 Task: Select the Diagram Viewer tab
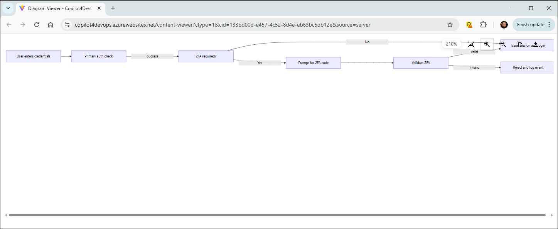pyautogui.click(x=61, y=8)
